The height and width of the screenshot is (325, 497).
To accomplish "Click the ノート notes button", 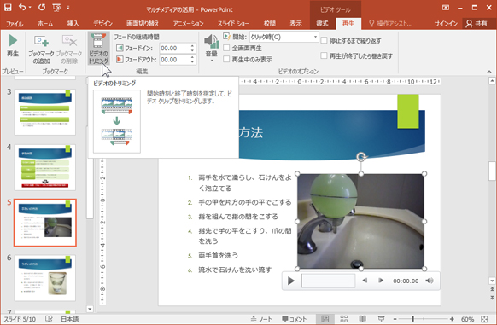I will pos(261,319).
